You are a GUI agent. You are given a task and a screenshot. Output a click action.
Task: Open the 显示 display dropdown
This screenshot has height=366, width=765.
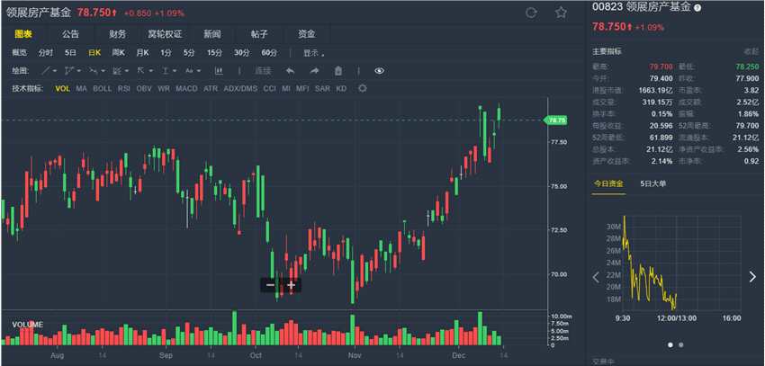pyautogui.click(x=314, y=53)
